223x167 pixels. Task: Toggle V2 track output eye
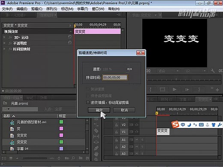coord(137,125)
